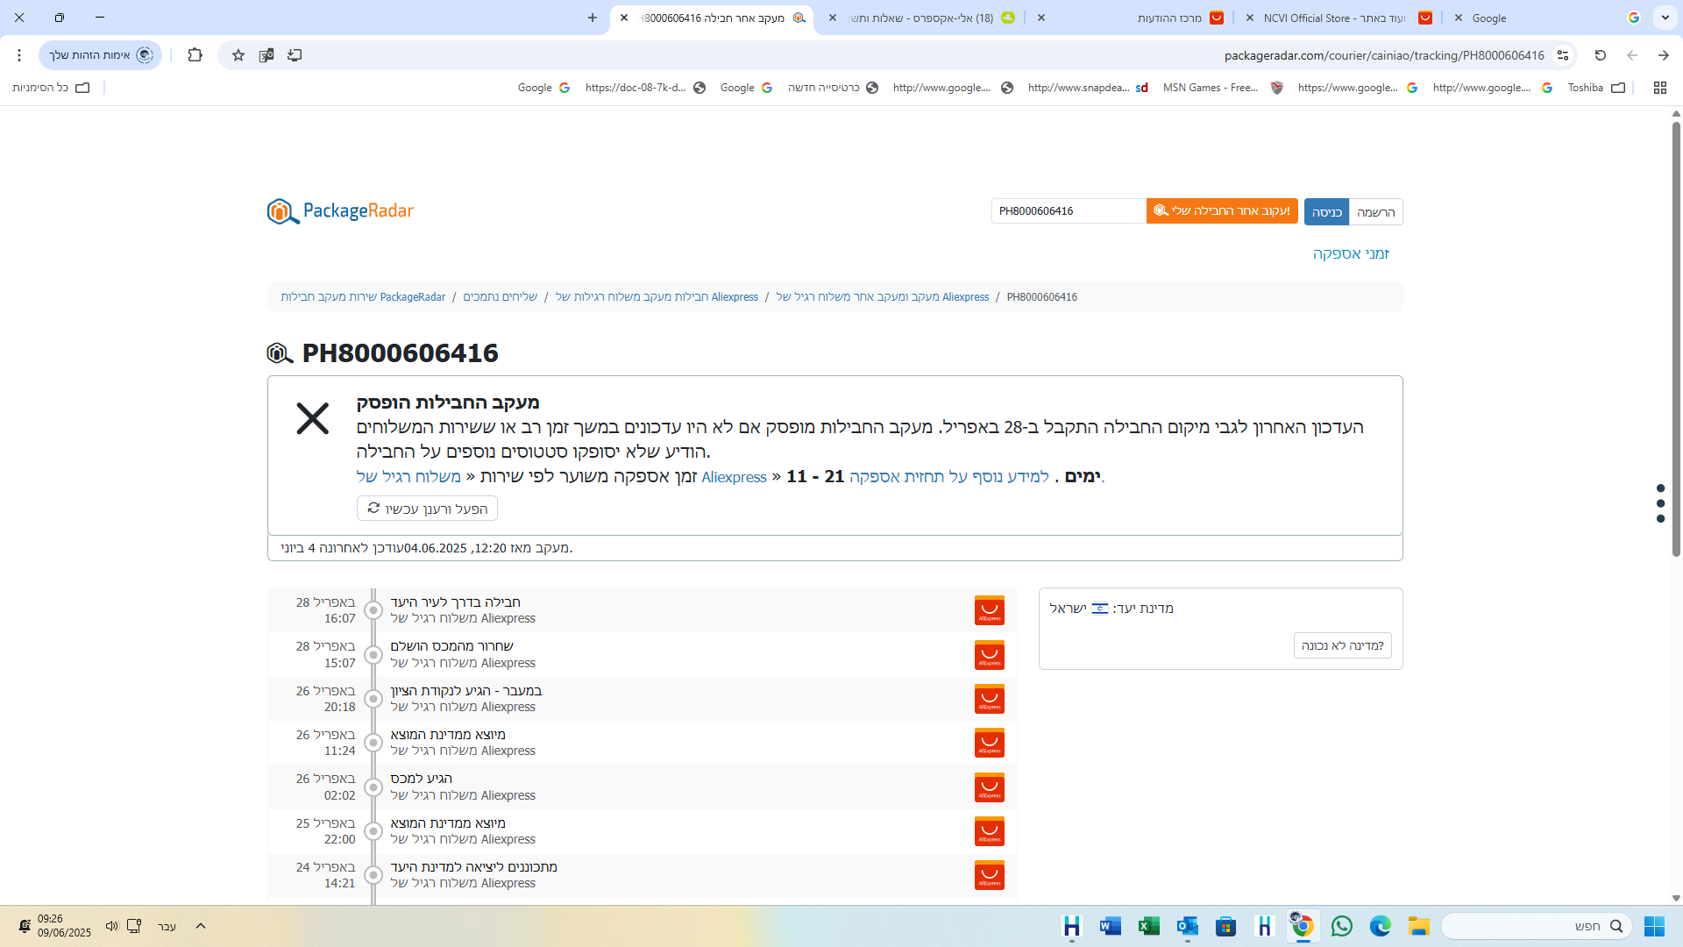Open WhatsApp from the taskbar

coord(1341,926)
